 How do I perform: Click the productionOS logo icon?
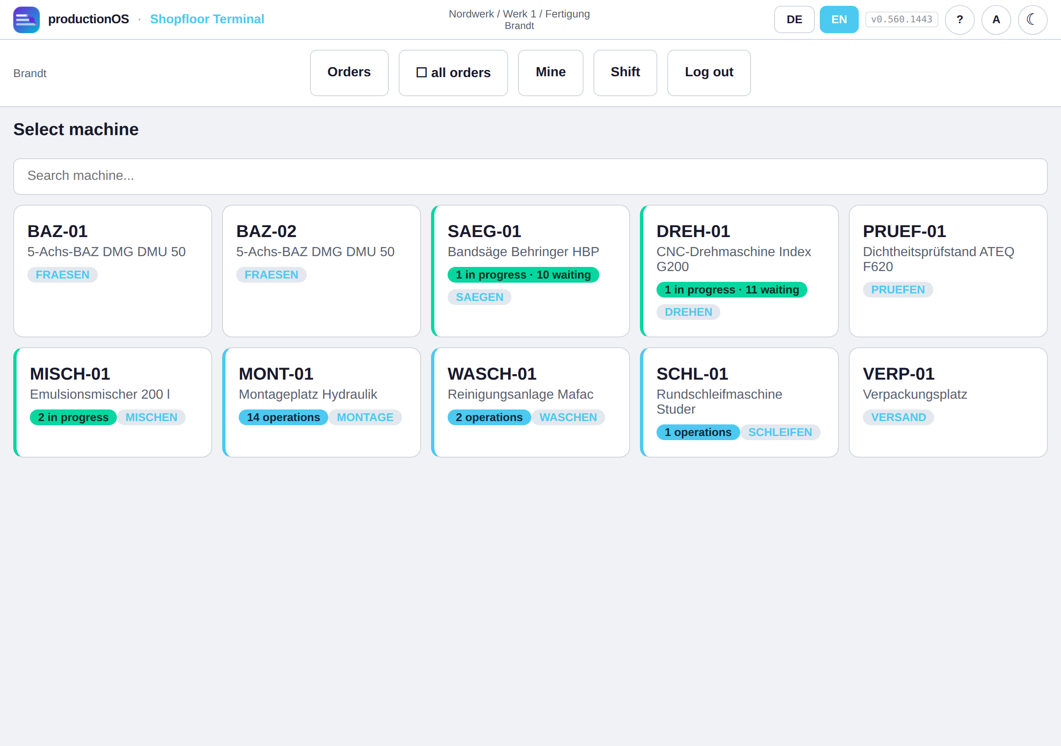coord(27,19)
